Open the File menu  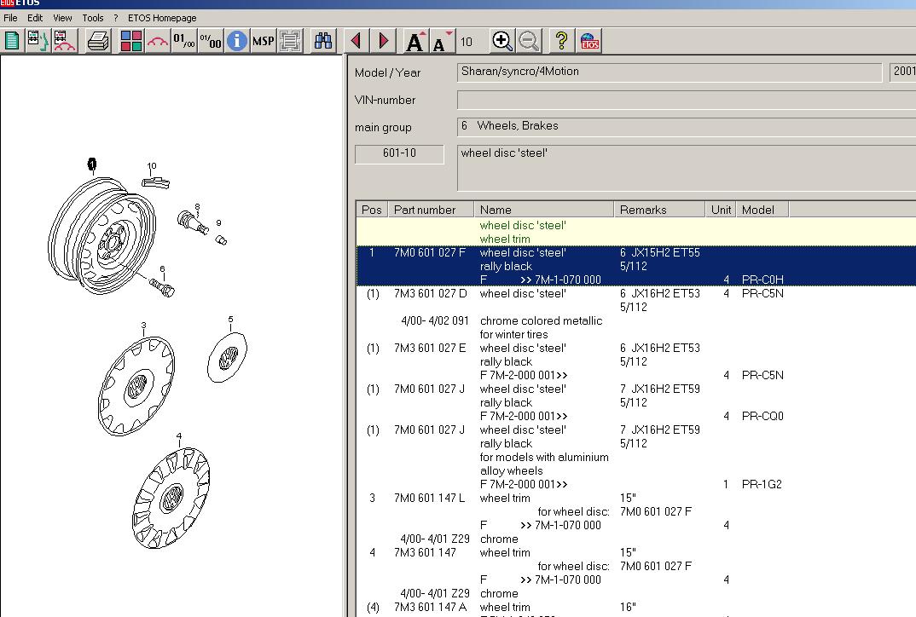click(10, 18)
